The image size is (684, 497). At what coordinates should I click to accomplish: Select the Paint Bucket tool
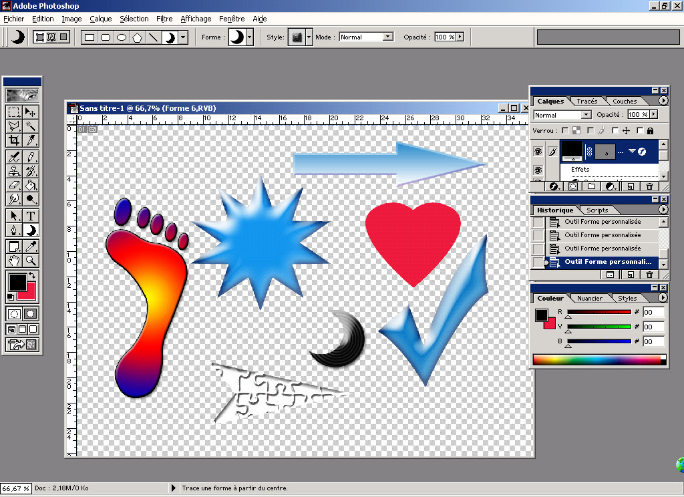(31, 185)
